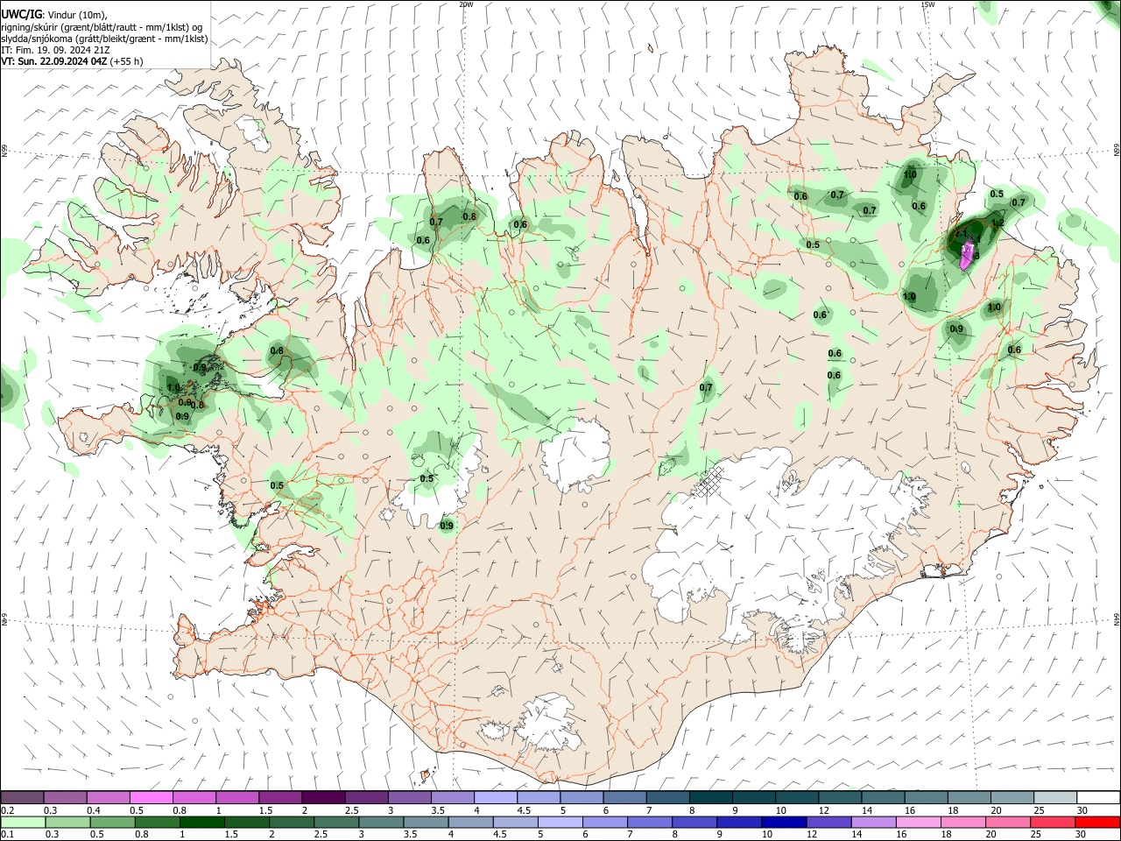Viewport: 1121px width, 841px height.
Task: Click the bright magenta 0.5 snow swatch
Action: point(151,797)
